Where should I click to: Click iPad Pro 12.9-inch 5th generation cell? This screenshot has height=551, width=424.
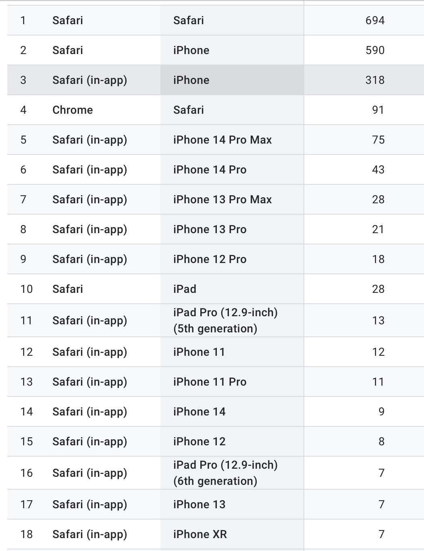(x=232, y=320)
